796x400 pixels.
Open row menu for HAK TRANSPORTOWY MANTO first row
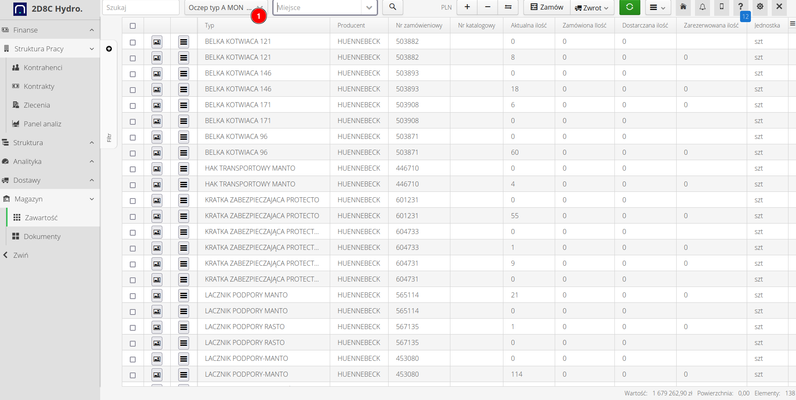click(184, 169)
